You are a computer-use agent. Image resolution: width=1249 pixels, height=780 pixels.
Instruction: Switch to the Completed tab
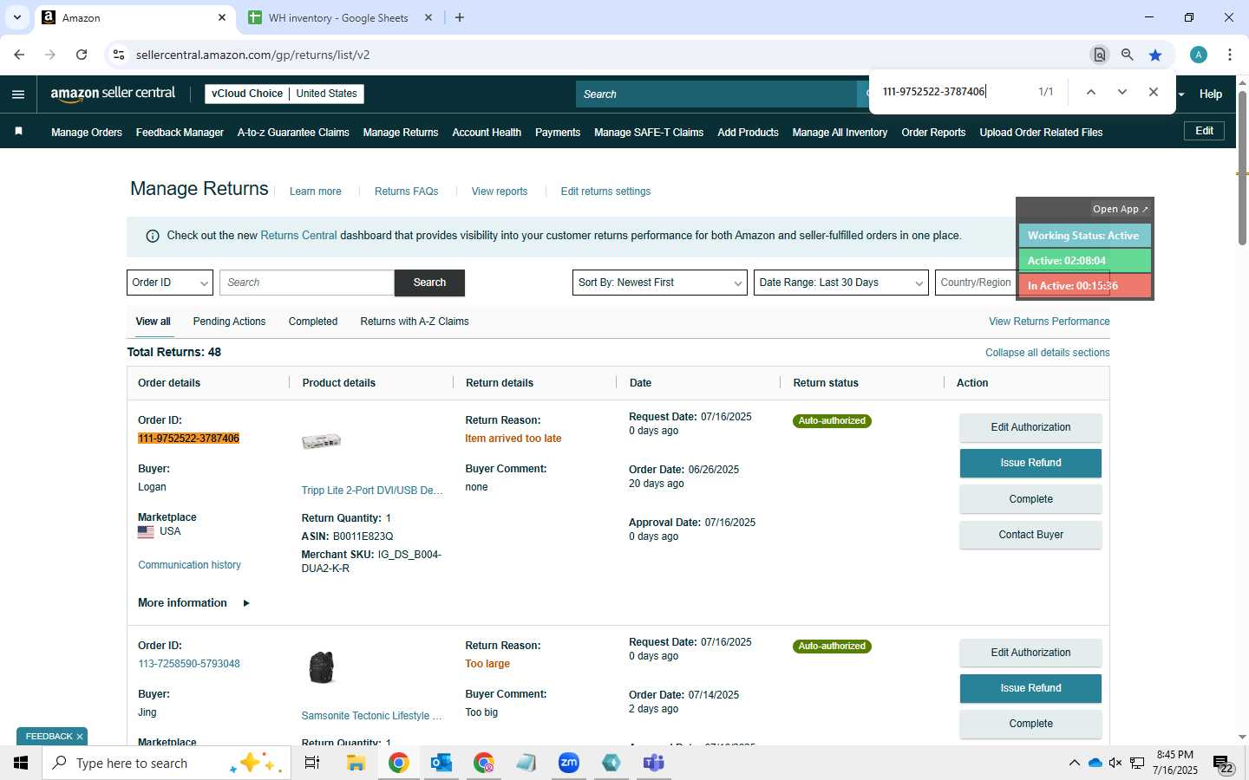313,322
